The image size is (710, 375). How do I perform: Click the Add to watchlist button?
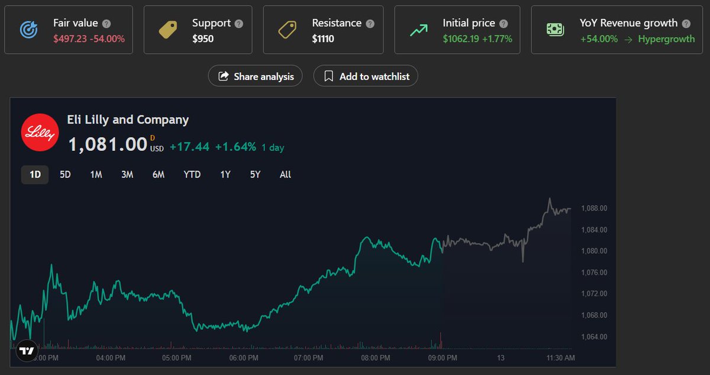[x=366, y=76]
